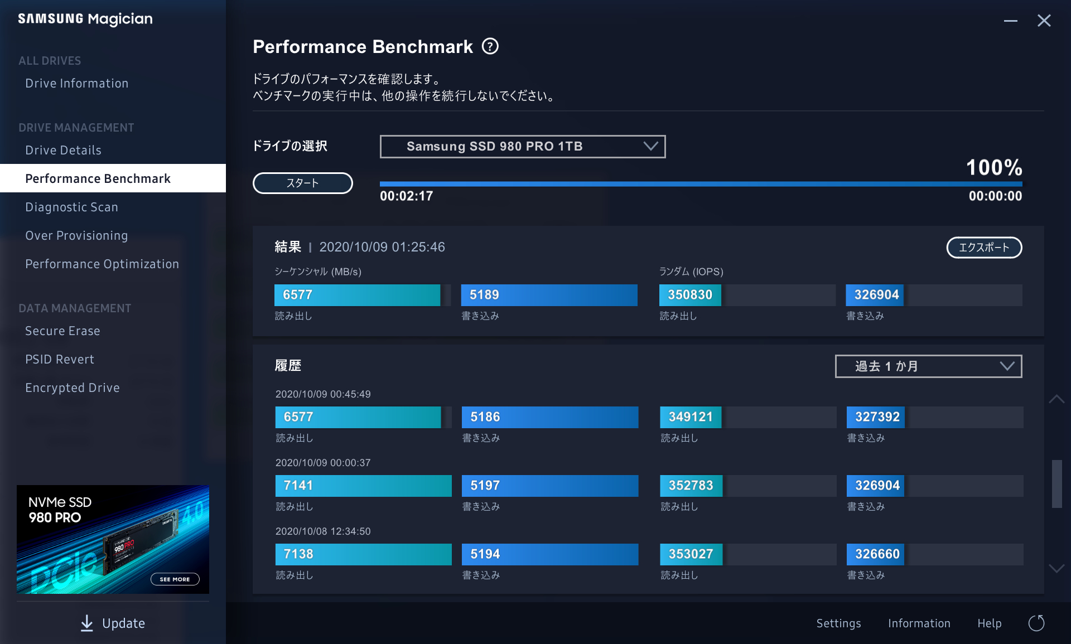Click the Update download arrow icon

(x=87, y=623)
